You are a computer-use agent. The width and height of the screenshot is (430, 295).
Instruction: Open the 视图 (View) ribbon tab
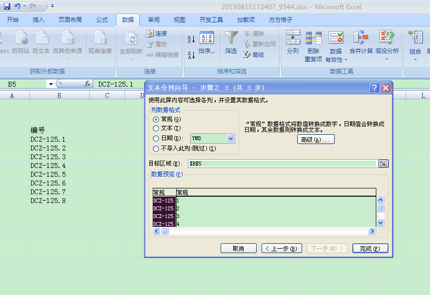pos(180,20)
